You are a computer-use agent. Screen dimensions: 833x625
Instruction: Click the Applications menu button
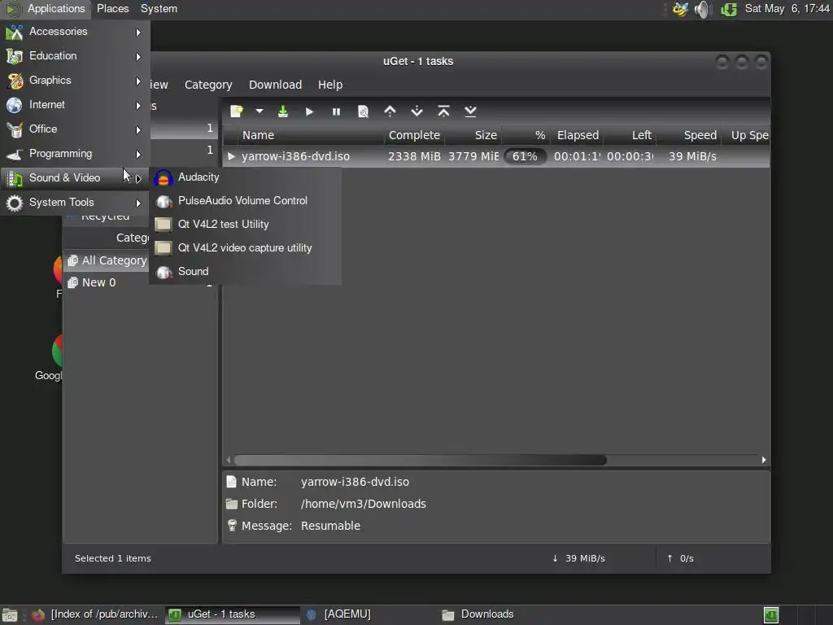pyautogui.click(x=46, y=8)
